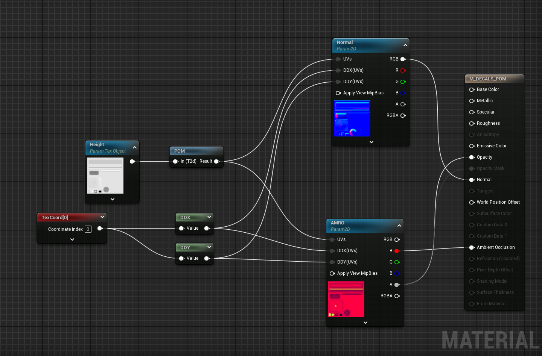The image size is (542, 356).
Task: Click the UVs input pin on the Normal node
Action: (338, 59)
